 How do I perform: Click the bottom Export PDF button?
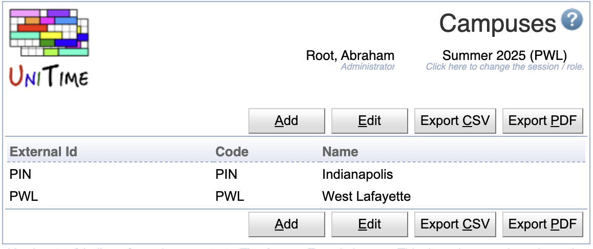pos(543,224)
